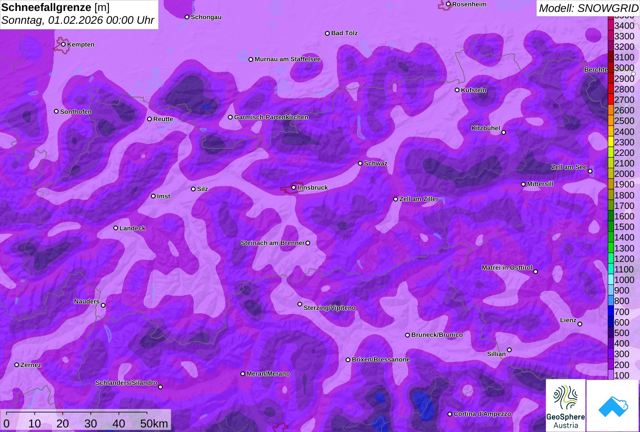Image resolution: width=640 pixels, height=432 pixels.
Task: Click the Sterzing/Vipiteno marker
Action: point(300,304)
